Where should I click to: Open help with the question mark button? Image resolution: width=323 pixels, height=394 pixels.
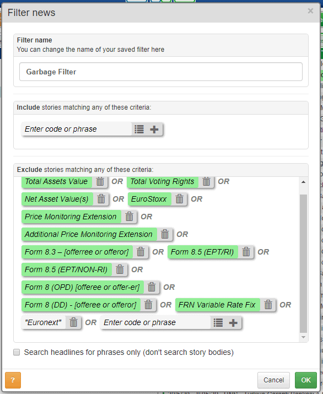[x=13, y=380]
